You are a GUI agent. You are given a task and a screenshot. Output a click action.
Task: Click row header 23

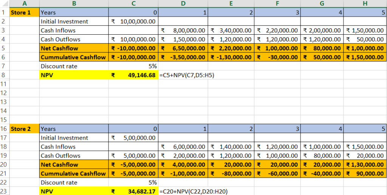coord(4,192)
